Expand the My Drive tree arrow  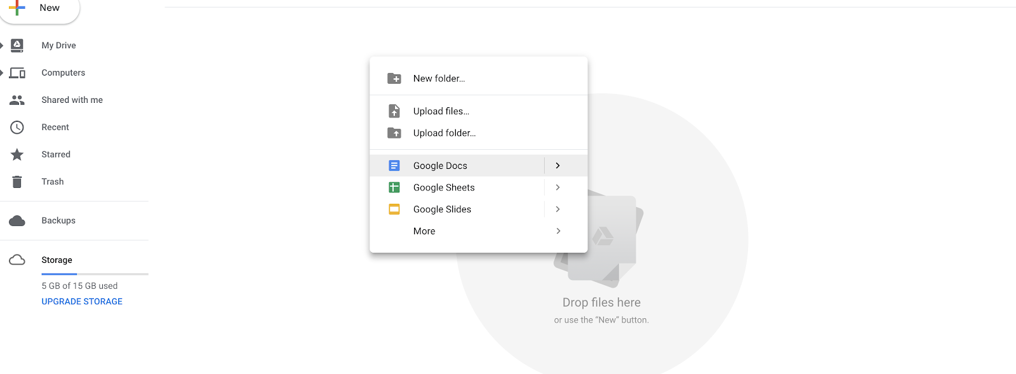tap(2, 45)
